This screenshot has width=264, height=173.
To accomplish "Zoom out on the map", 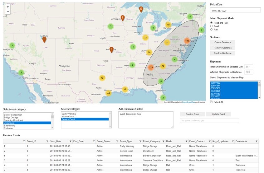I will tap(8, 12).
